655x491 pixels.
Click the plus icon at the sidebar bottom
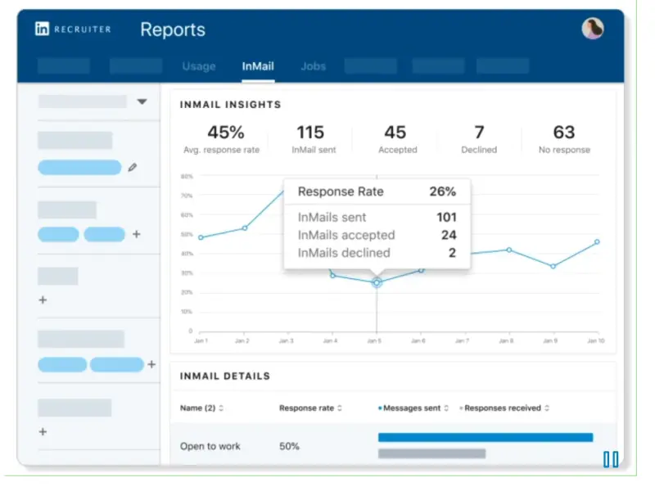(x=43, y=432)
